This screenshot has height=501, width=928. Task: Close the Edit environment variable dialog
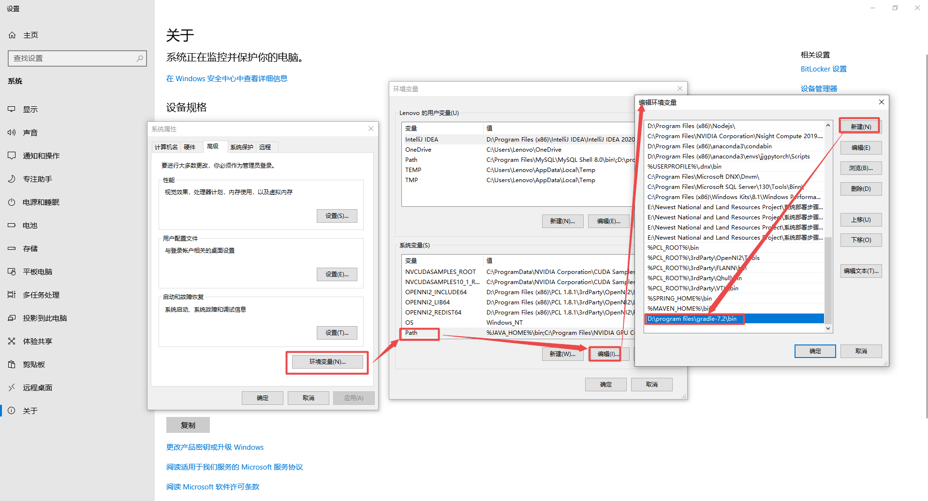(881, 102)
